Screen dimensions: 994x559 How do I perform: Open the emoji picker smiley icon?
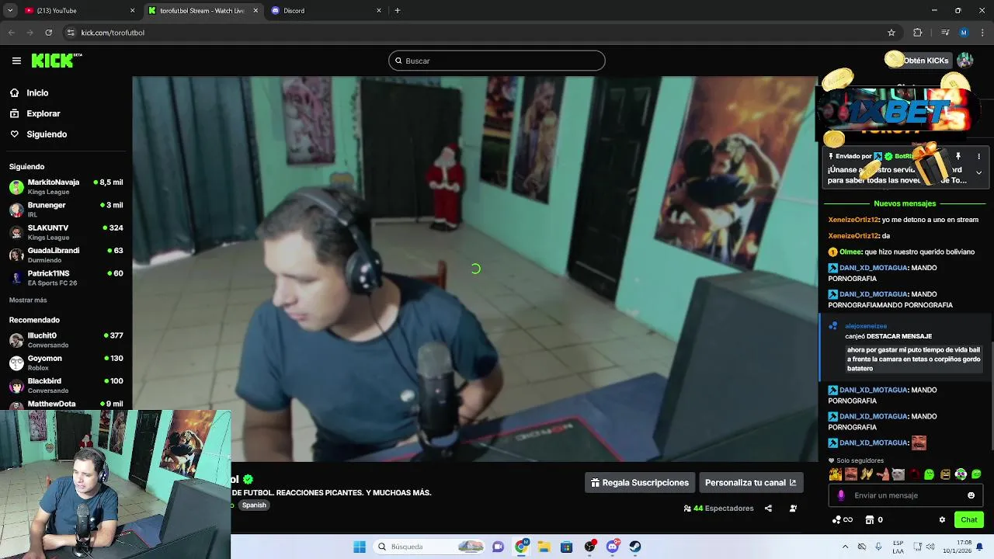click(x=971, y=495)
